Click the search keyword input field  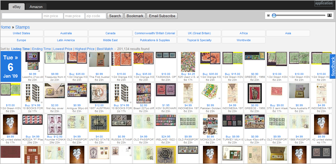[x=22, y=16]
